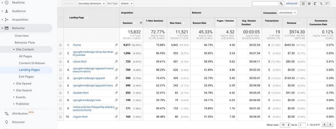The image size is (336, 129).
Task: Check the /basket.html row checkbox
Action: 60,93
